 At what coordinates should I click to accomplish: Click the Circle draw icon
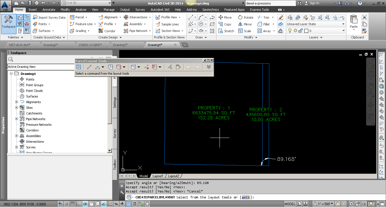click(201, 24)
